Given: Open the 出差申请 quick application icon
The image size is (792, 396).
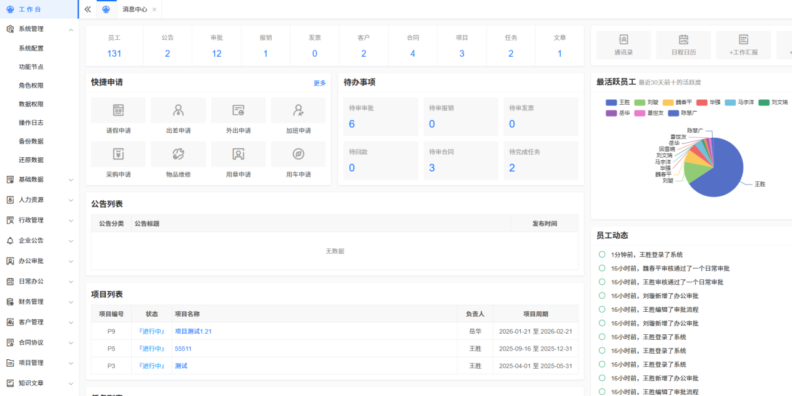Looking at the screenshot, I should (x=178, y=110).
